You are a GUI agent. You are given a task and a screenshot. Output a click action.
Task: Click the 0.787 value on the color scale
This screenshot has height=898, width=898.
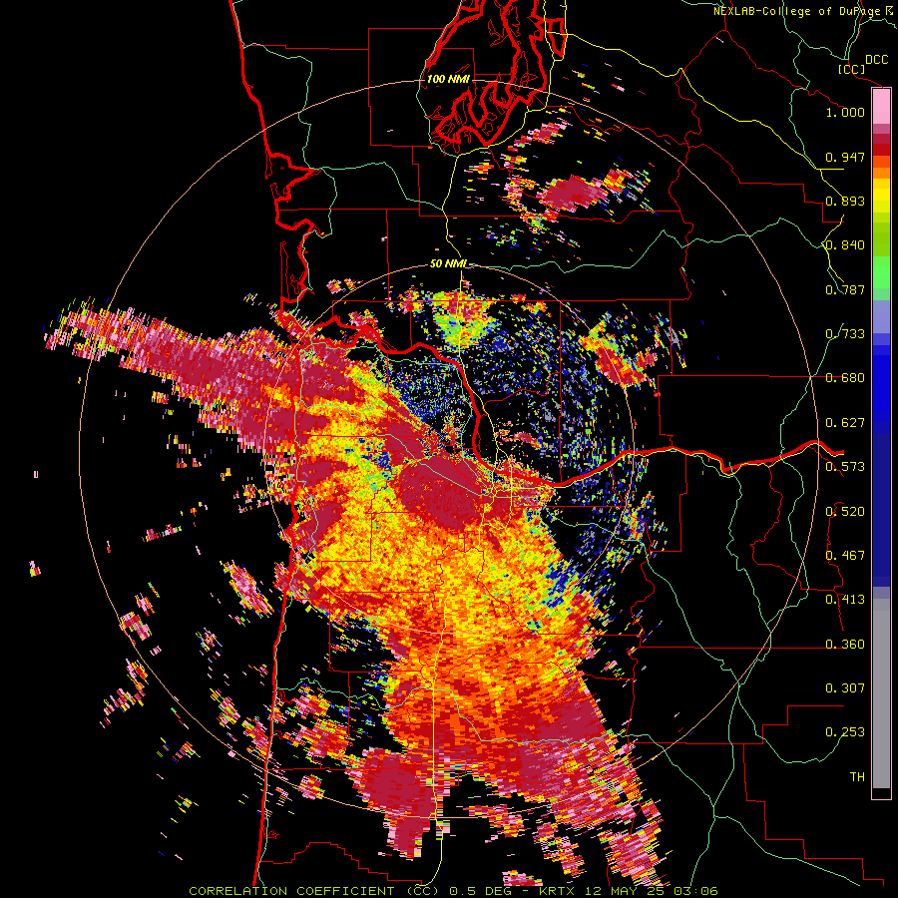coord(845,289)
